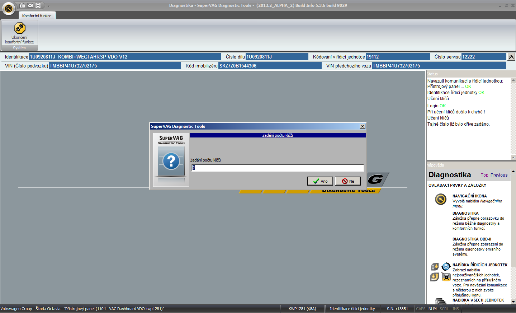Viewport: 516px width, 313px height.
Task: Click the camera screenshot icon in title bar
Action: point(22,5)
